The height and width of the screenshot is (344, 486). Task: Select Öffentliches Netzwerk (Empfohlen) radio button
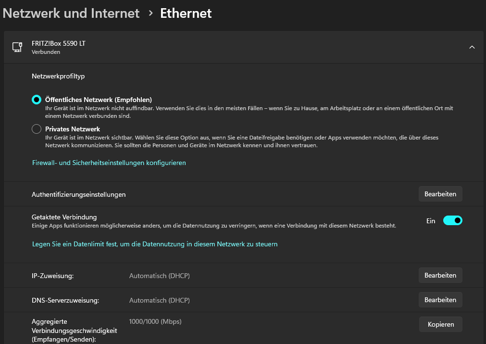(x=37, y=100)
